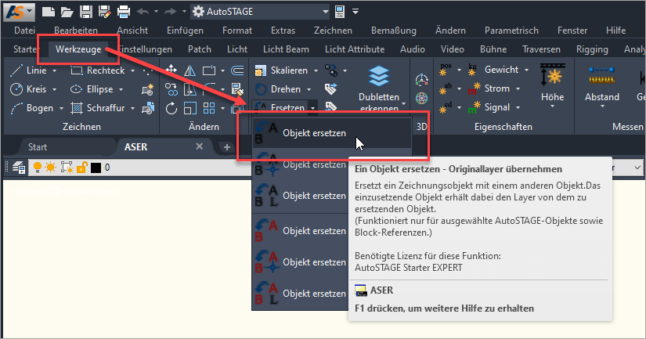Click the mirror tool triangle icon
The width and height of the screenshot is (646, 339).
(x=190, y=70)
